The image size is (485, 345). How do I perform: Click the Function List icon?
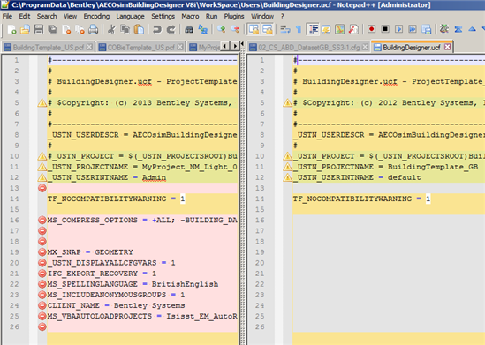[x=353, y=29]
